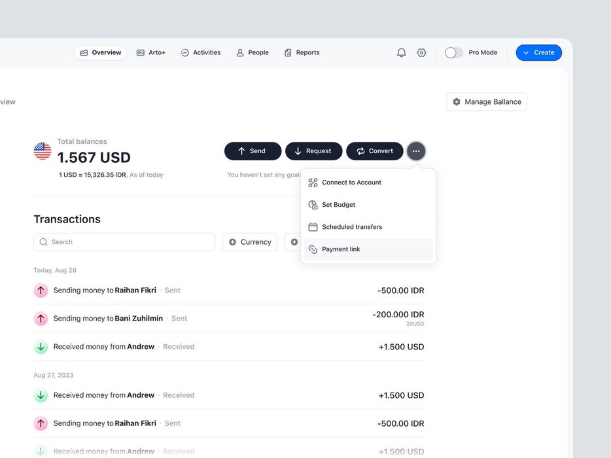Viewport: 611px width, 458px height.
Task: Open the Currency filter dropdown
Action: coord(250,242)
